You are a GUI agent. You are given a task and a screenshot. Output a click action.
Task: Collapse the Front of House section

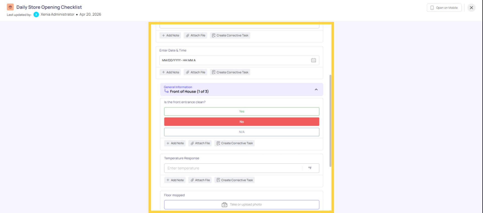pyautogui.click(x=316, y=89)
